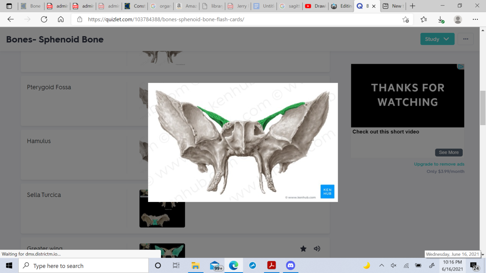This screenshot has height=273, width=486.
Task: Switch to the Const tab
Action: (x=134, y=6)
